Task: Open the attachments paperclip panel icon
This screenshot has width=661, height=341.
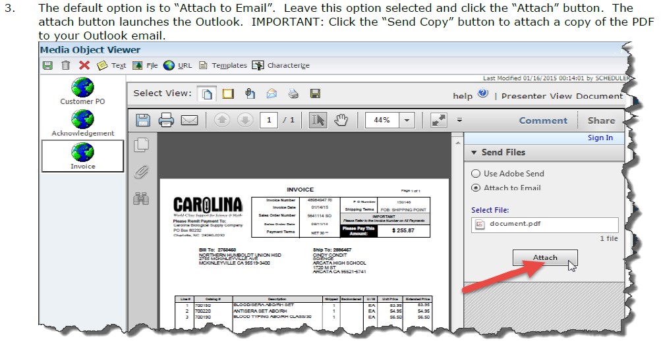Action: click(141, 172)
